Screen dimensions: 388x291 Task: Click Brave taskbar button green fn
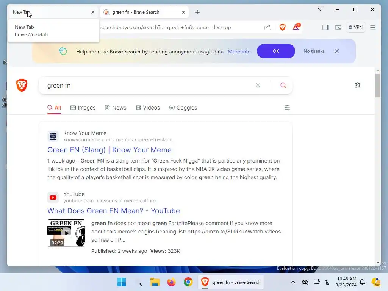click(x=231, y=282)
